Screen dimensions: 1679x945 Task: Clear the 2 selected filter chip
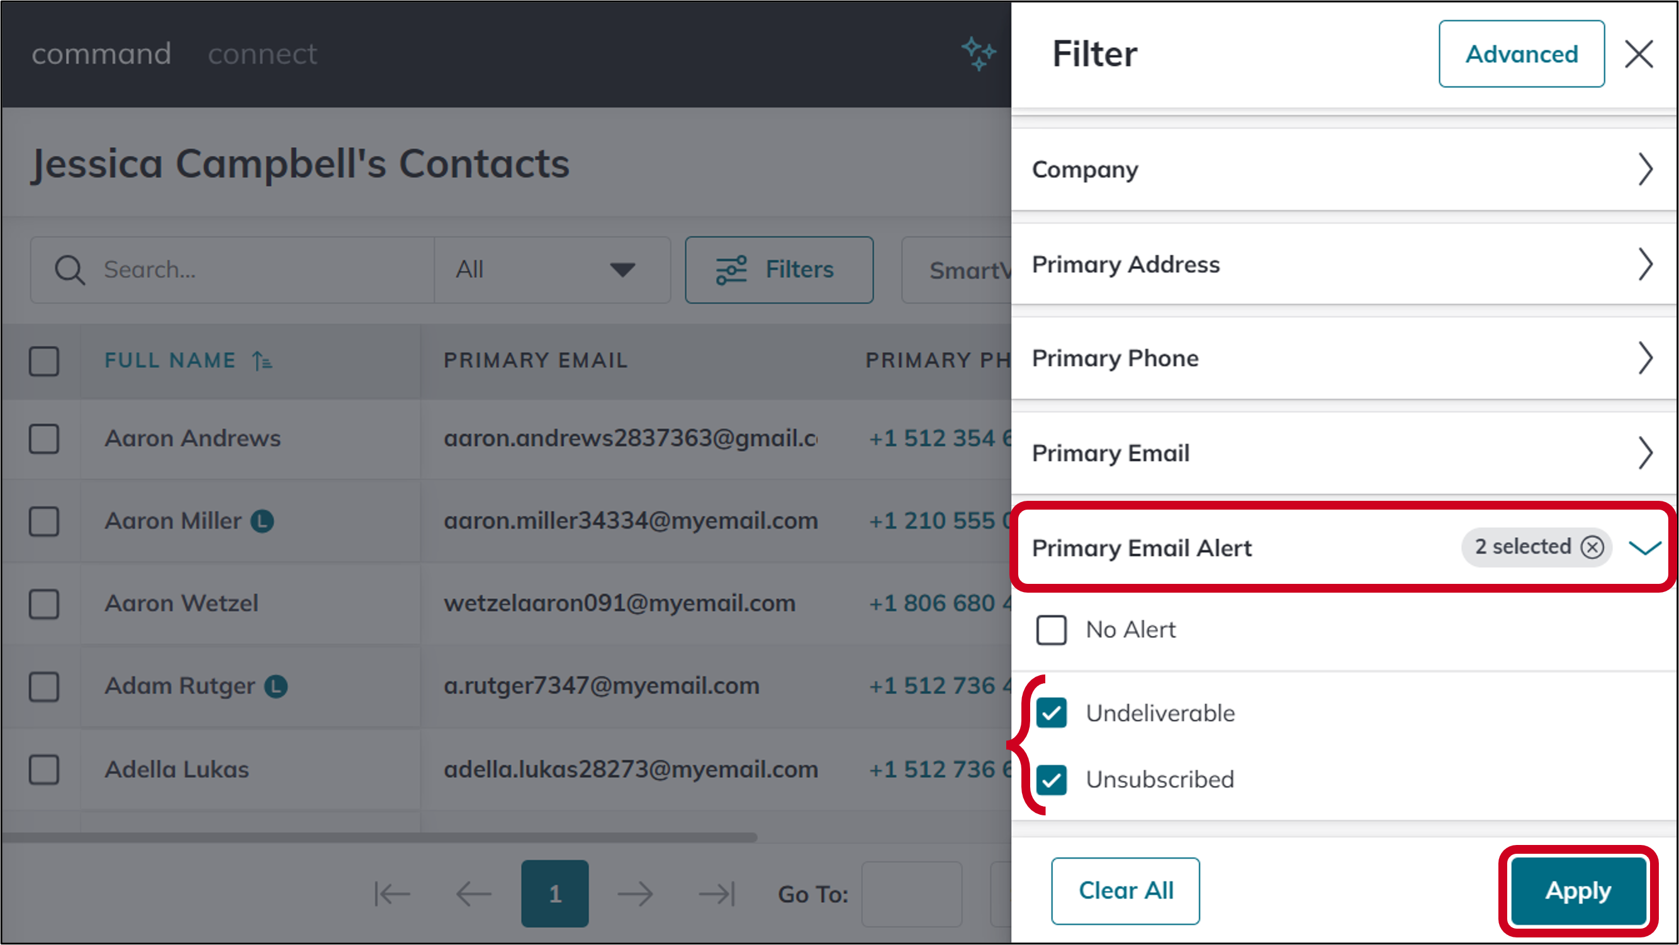[1592, 547]
